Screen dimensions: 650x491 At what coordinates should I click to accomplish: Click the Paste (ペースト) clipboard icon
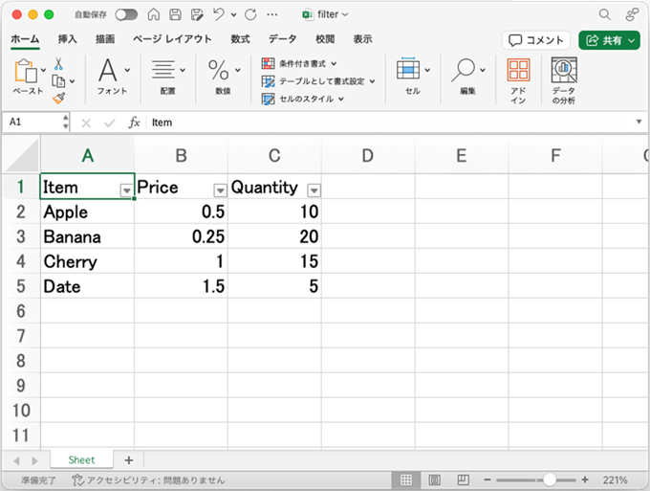pyautogui.click(x=25, y=71)
